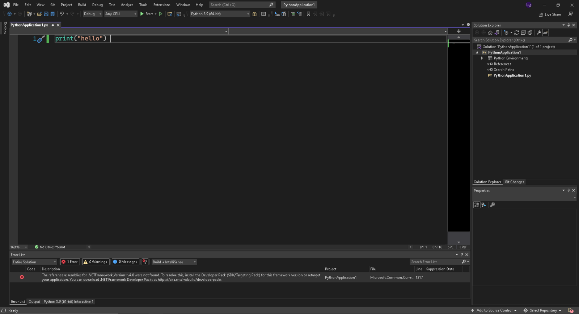Click the Preview Selected Items icon
Image resolution: width=579 pixels, height=314 pixels.
(x=546, y=33)
